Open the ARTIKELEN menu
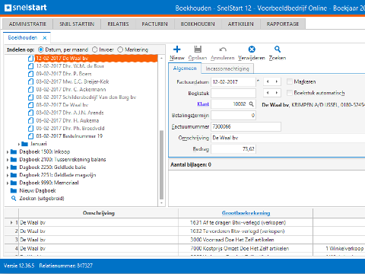365x274 pixels. pyautogui.click(x=240, y=24)
